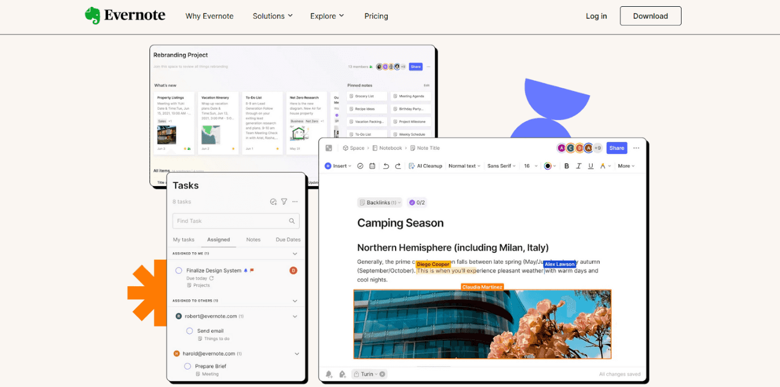
Task: Click the Undo icon in the editor toolbar
Action: pos(386,165)
